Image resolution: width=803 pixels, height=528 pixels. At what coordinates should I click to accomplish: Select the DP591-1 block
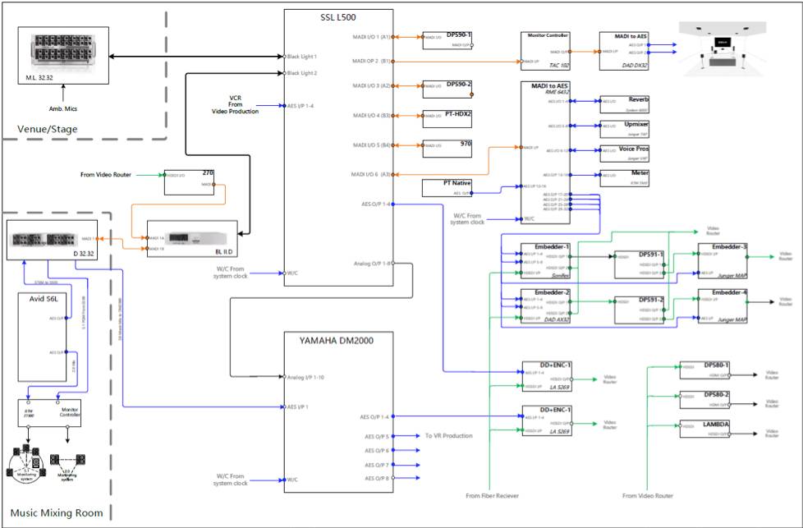[639, 264]
